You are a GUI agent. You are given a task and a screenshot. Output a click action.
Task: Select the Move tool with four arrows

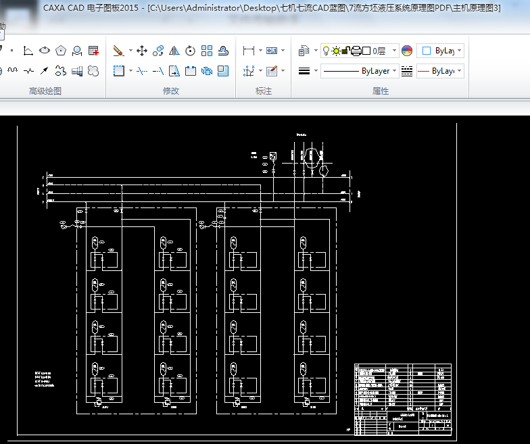(x=142, y=51)
